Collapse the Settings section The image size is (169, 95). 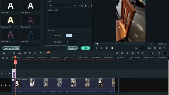click(x=46, y=30)
